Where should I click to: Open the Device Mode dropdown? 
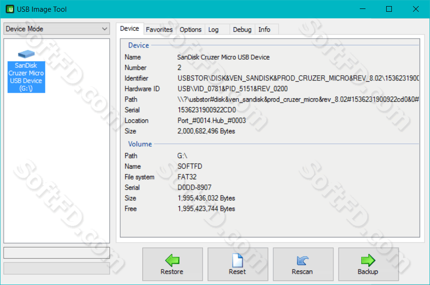click(x=57, y=29)
